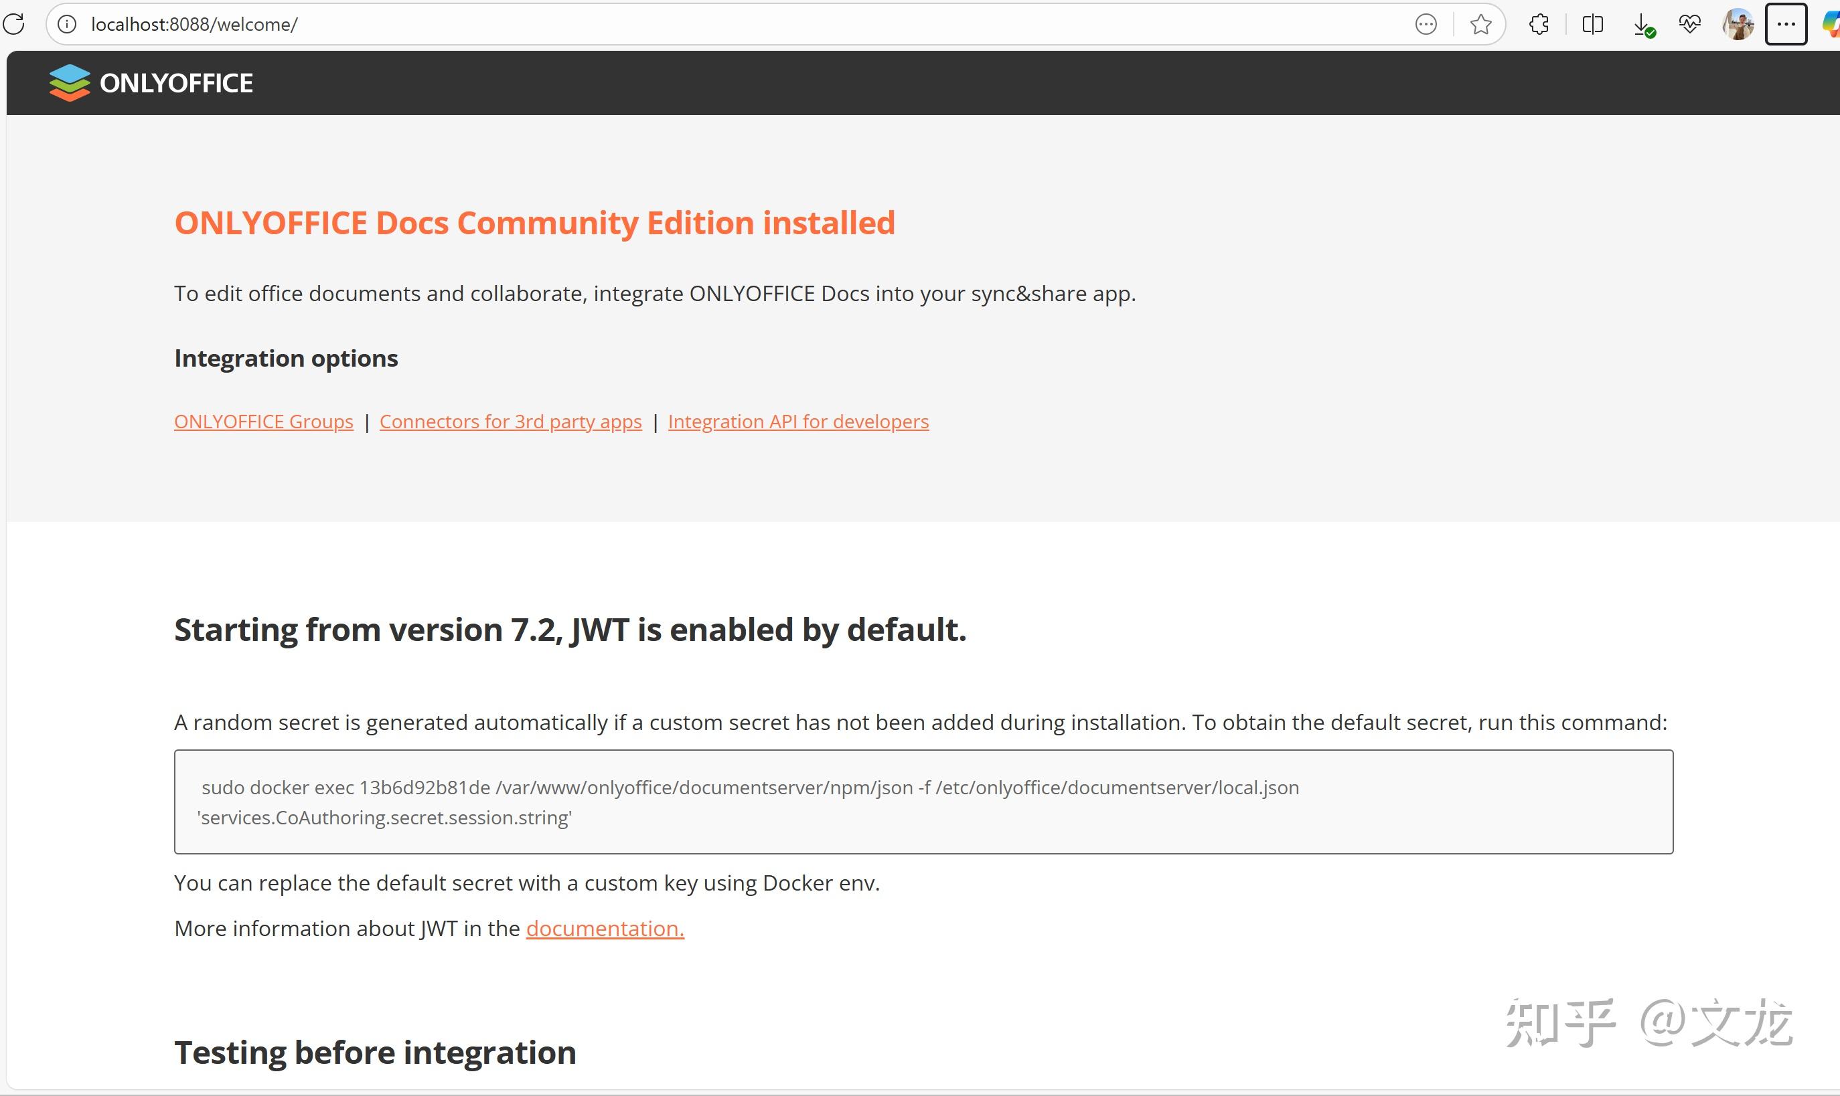Select the docker secret command text
The width and height of the screenshot is (1840, 1096).
[x=749, y=788]
